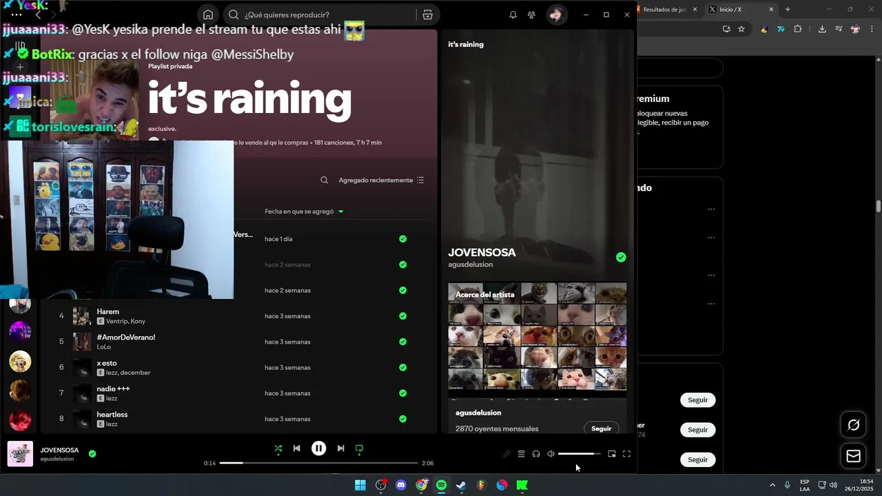882x496 pixels.
Task: Sort by Fecha en que se agregó column
Action: (304, 211)
